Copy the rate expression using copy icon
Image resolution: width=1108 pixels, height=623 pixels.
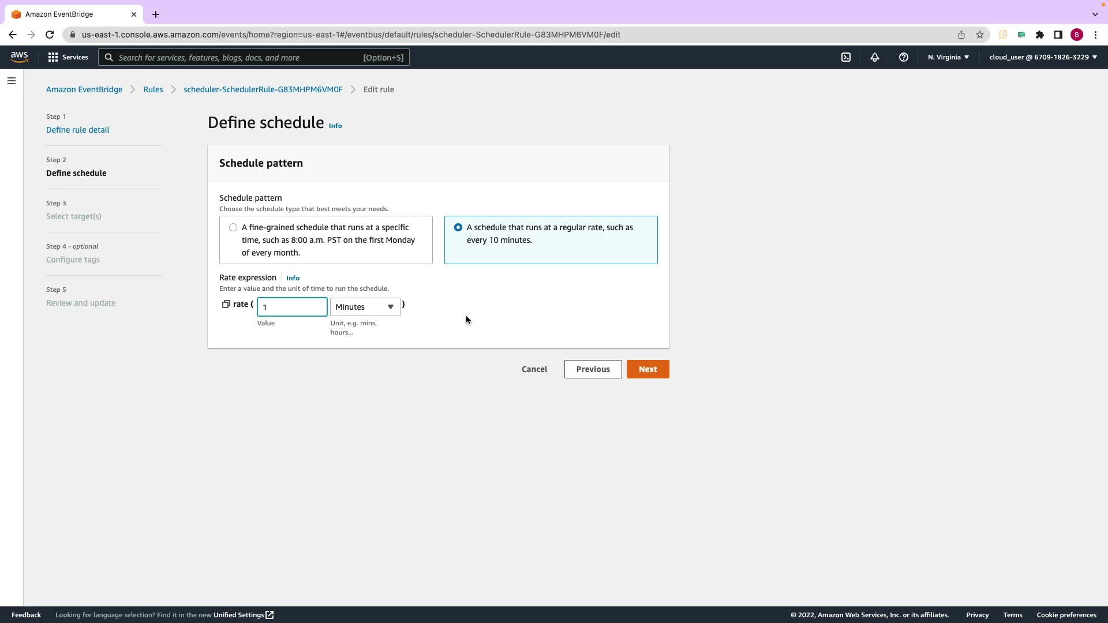click(226, 304)
